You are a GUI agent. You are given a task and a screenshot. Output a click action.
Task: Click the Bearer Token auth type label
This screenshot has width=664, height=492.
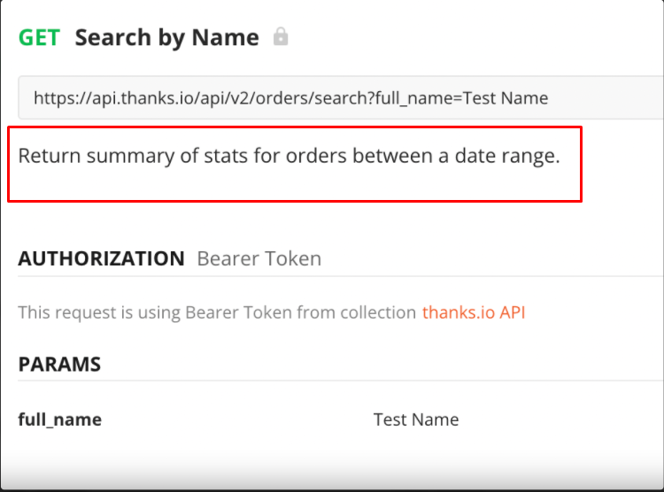[259, 258]
